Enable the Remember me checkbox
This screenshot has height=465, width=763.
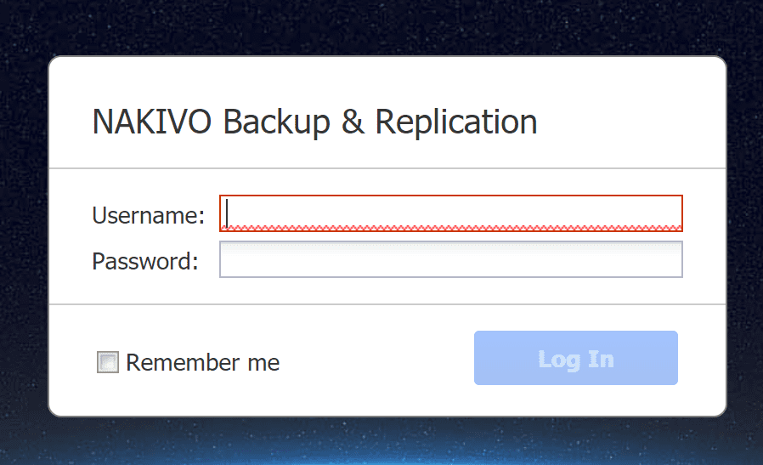[108, 363]
